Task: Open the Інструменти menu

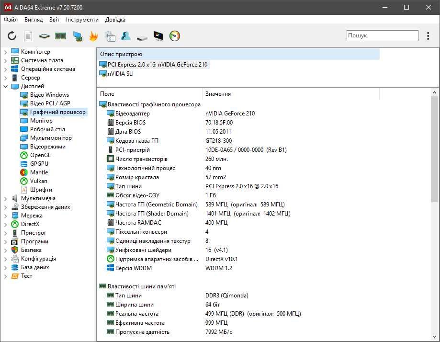Action: 82,20
